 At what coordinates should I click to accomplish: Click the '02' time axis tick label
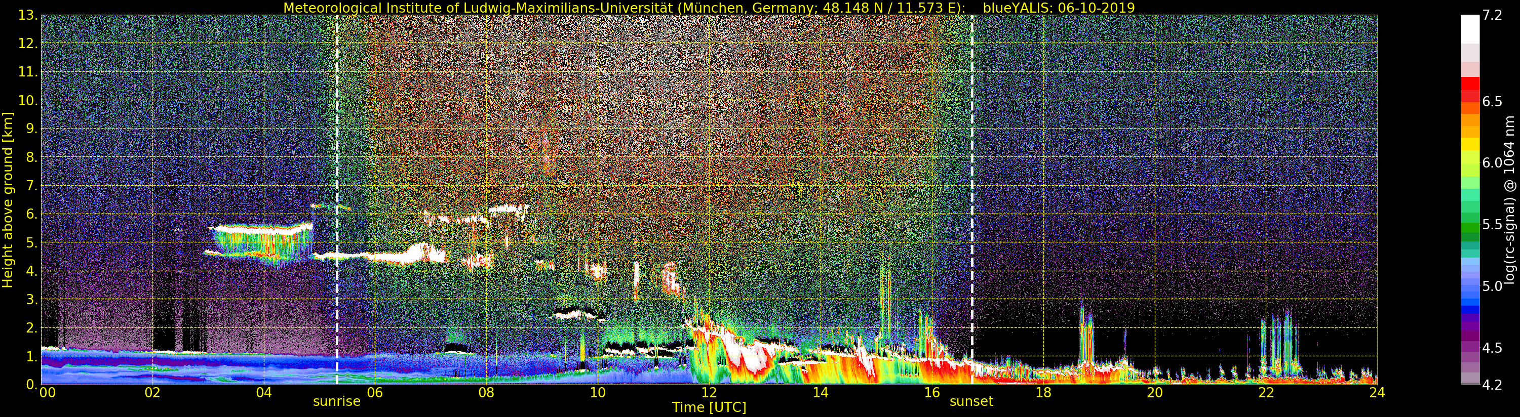(x=152, y=393)
